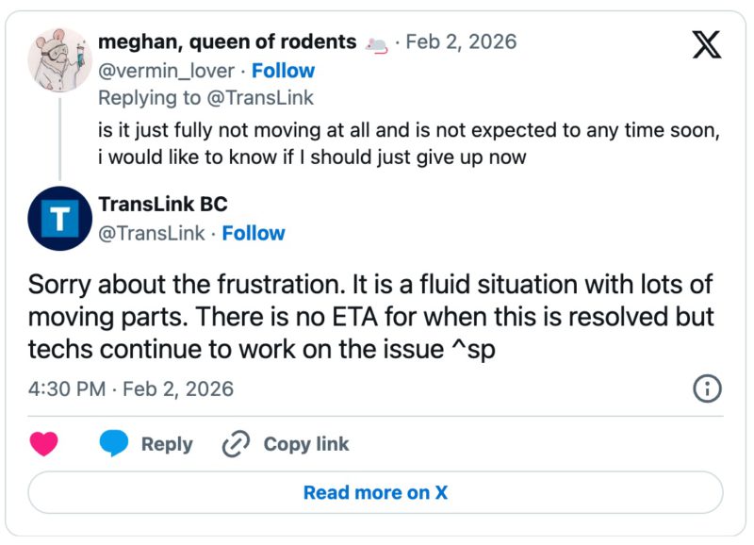Follow the @vermin_lover account
The height and width of the screenshot is (545, 754).
coord(283,71)
